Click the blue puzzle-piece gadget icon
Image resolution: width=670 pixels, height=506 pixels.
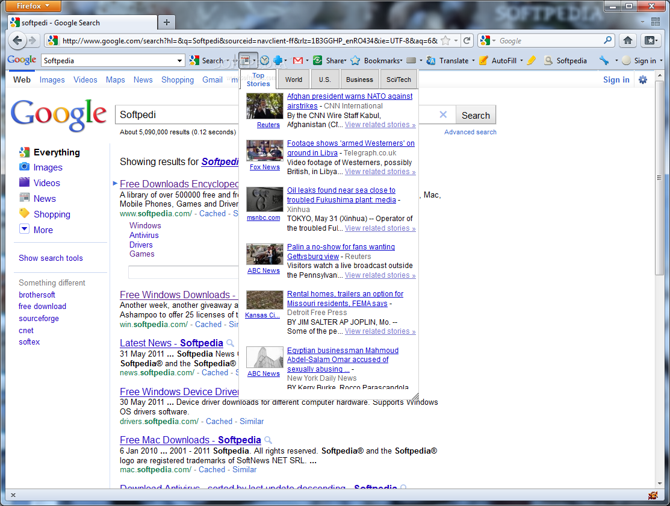pyautogui.click(x=278, y=61)
